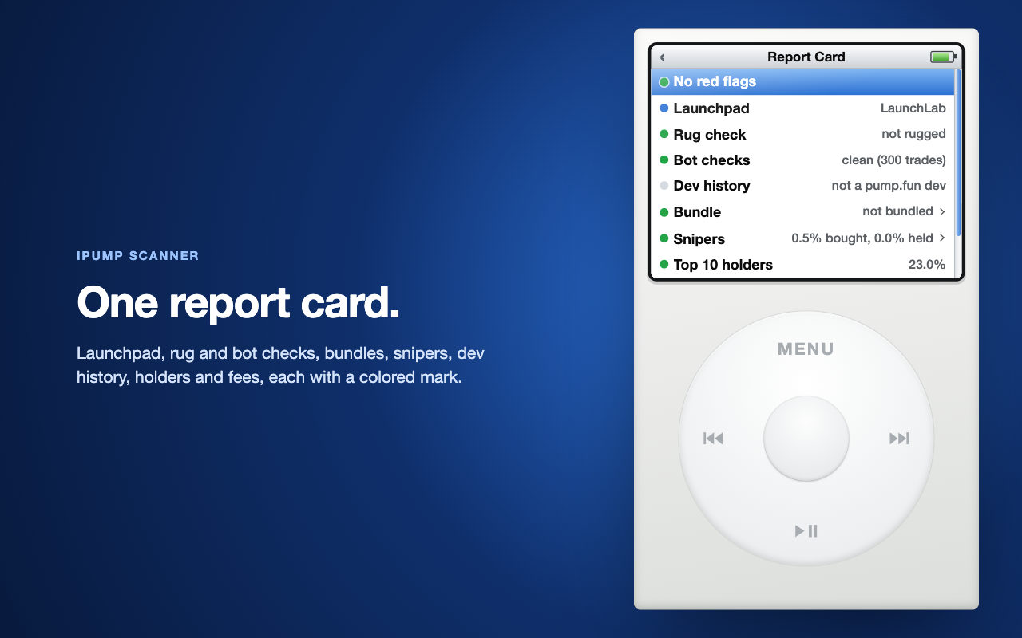Select the Rug check row

[x=803, y=134]
